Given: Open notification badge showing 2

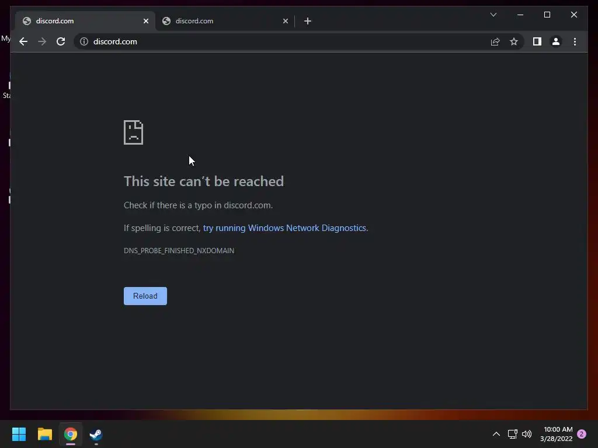Looking at the screenshot, I should click(582, 434).
